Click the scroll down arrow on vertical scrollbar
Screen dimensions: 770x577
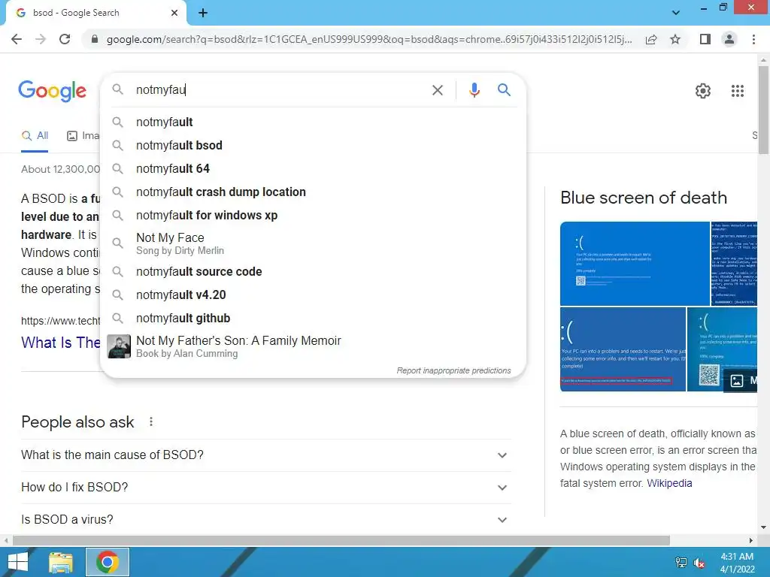click(763, 528)
